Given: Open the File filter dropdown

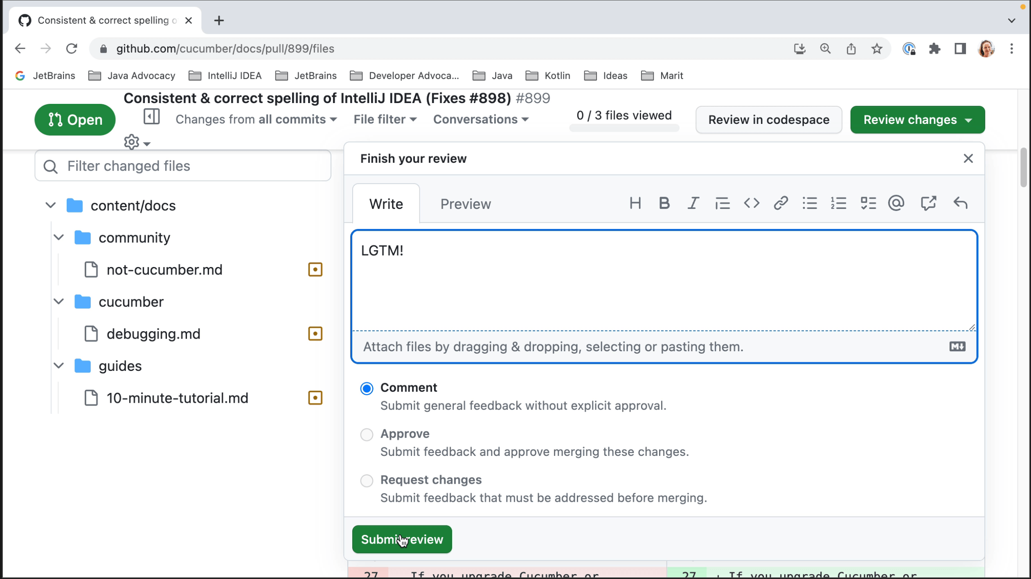Looking at the screenshot, I should [x=385, y=119].
